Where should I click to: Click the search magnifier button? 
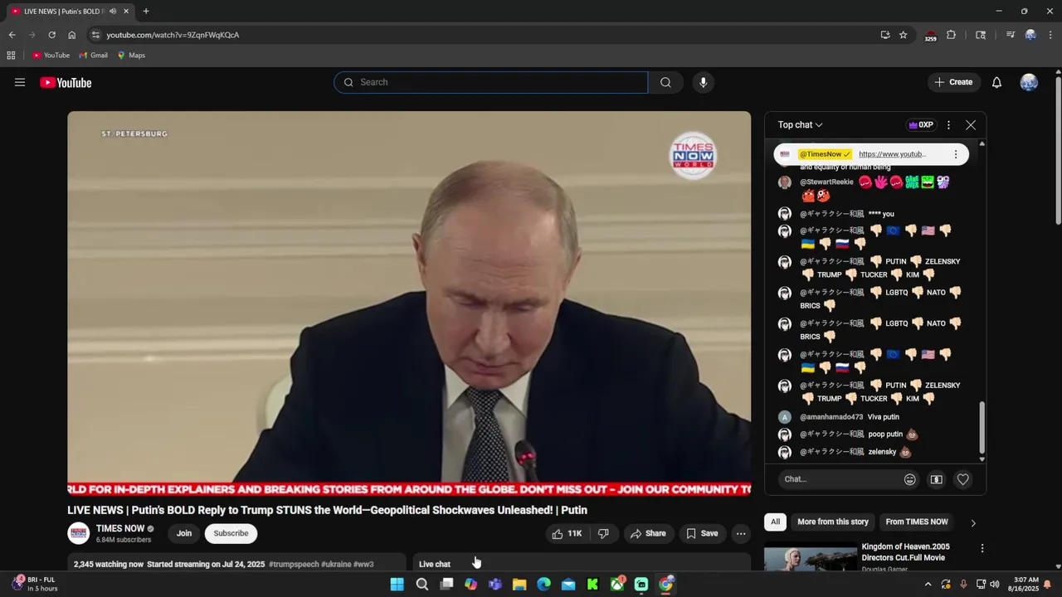coord(665,82)
